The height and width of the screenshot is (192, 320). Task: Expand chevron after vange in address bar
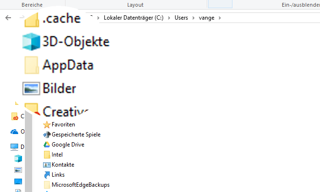(x=220, y=18)
